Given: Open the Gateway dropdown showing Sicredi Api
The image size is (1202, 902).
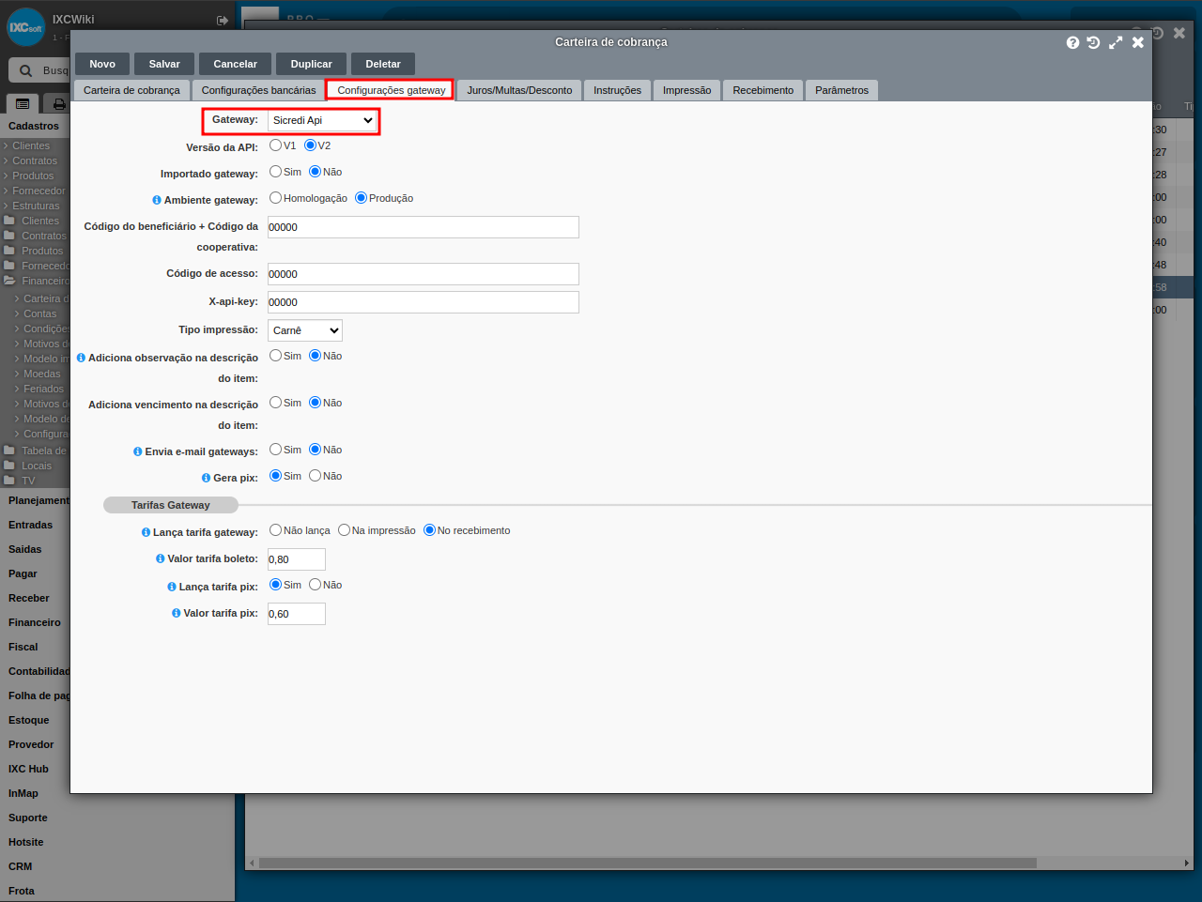Looking at the screenshot, I should [322, 120].
